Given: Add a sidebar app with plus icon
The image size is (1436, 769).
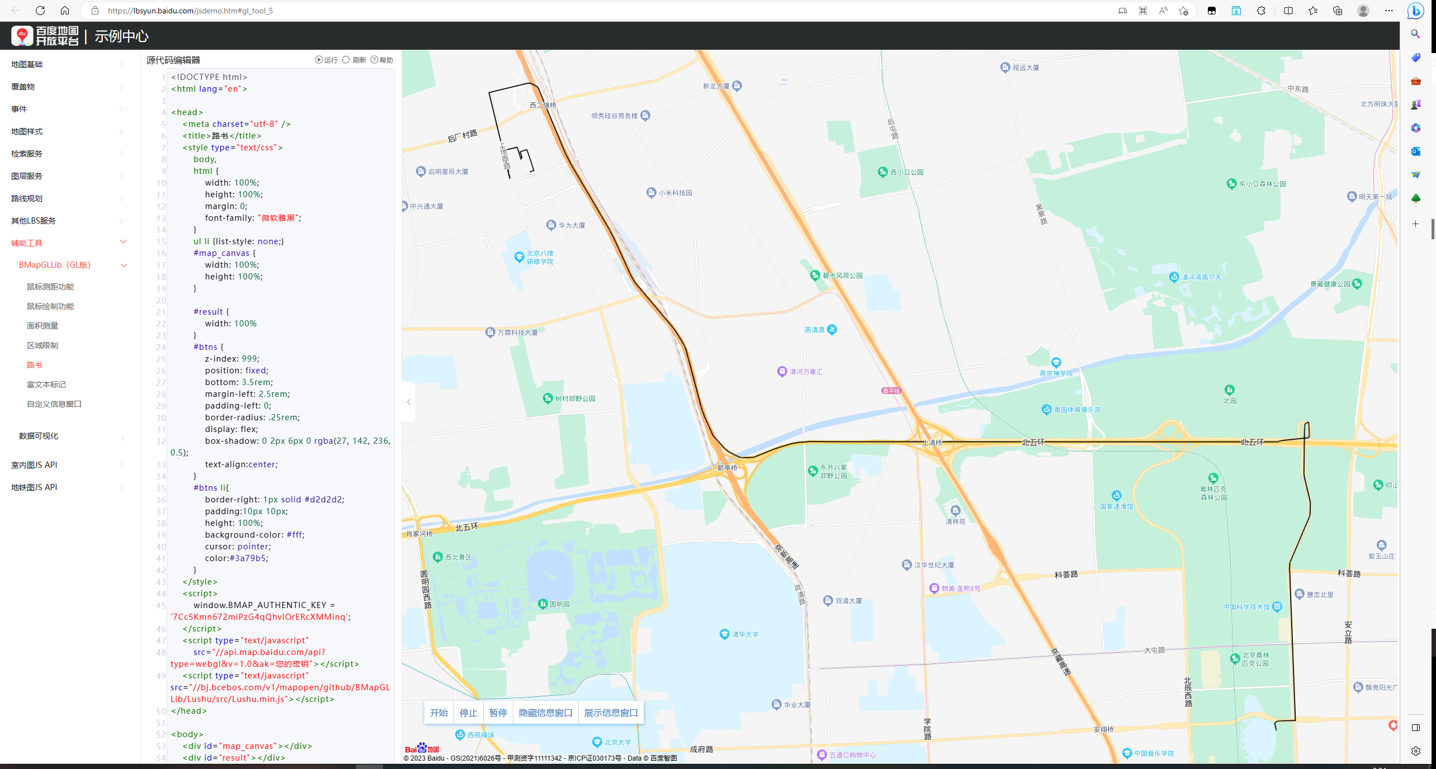Looking at the screenshot, I should 1415,224.
